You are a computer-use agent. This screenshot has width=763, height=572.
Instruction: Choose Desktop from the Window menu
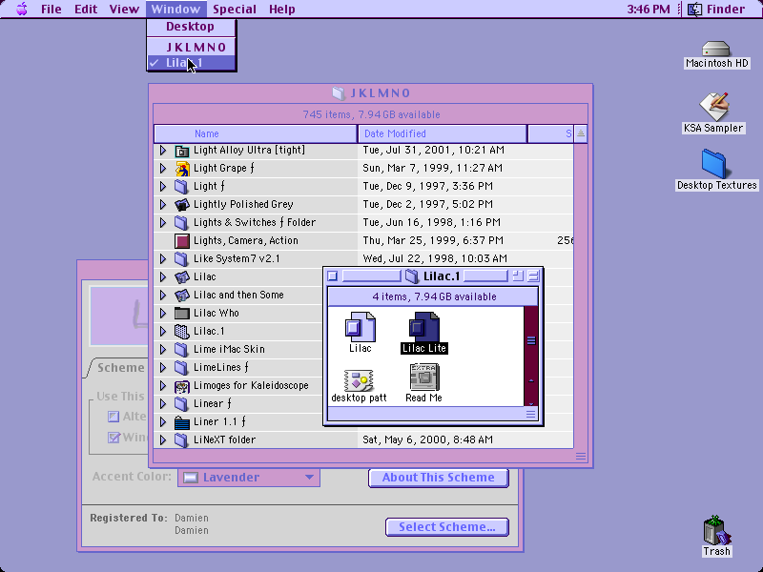tap(192, 27)
